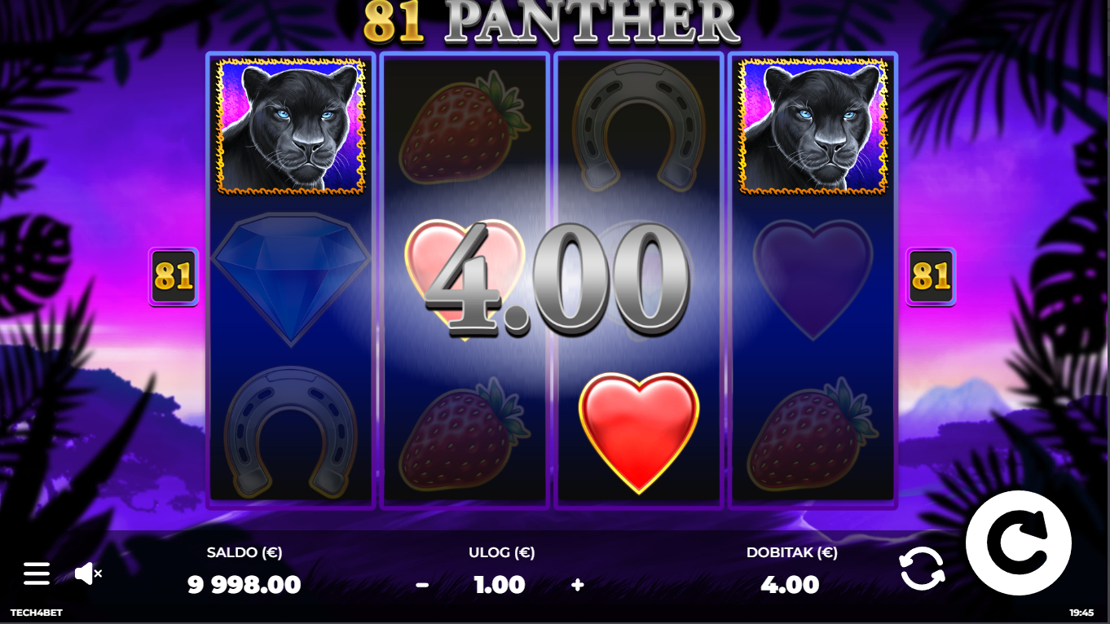This screenshot has width=1110, height=624.
Task: Click the right 81 paylines badge
Action: coord(931,277)
